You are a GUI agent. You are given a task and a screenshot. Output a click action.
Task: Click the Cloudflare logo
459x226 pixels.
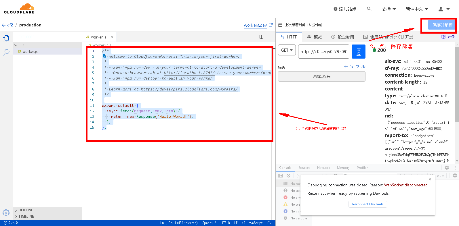pos(19,9)
